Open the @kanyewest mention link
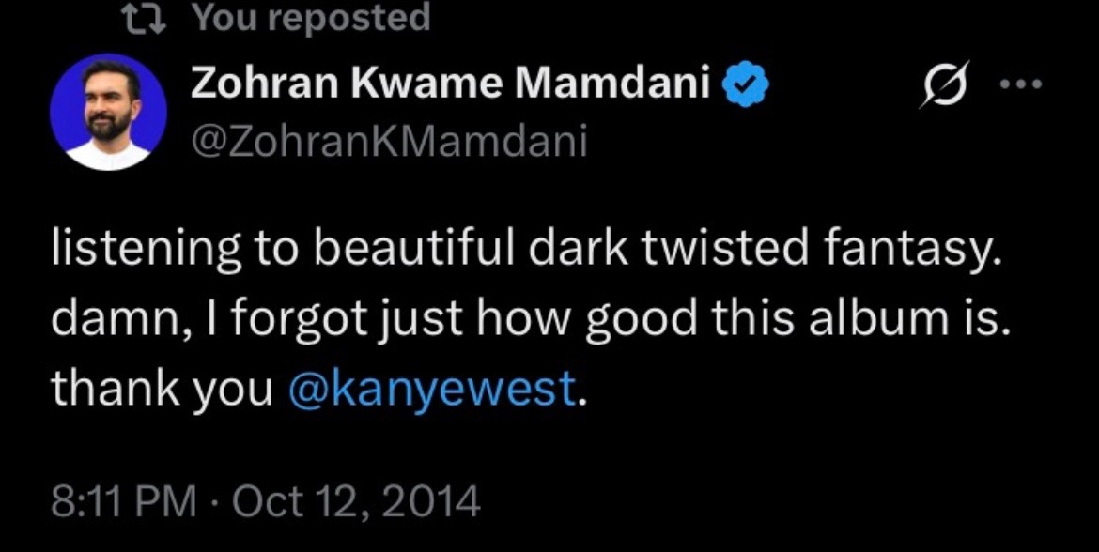 tap(432, 390)
